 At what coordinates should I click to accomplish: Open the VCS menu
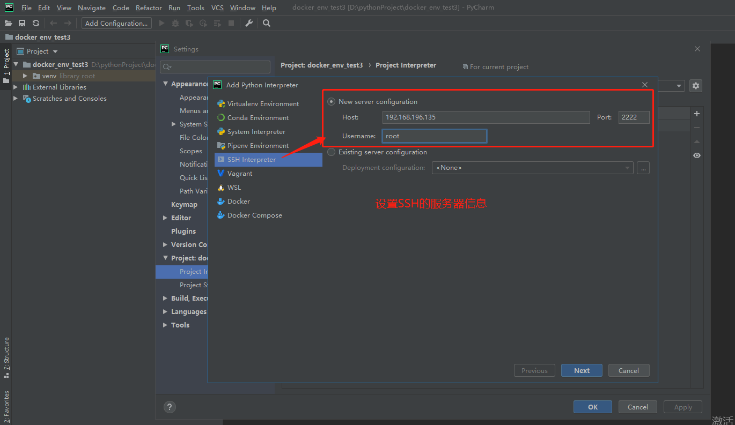click(217, 8)
